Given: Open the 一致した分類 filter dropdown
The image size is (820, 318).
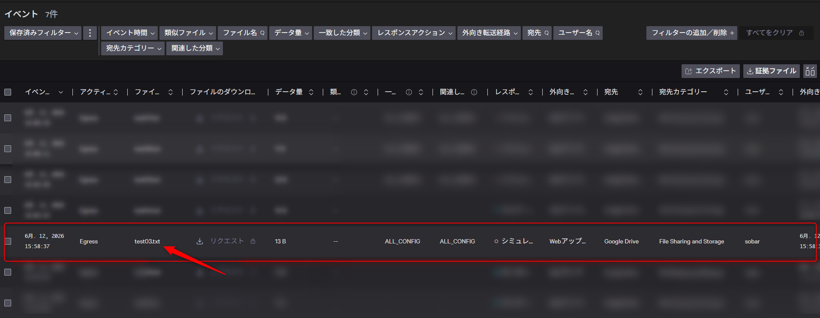Looking at the screenshot, I should [342, 33].
